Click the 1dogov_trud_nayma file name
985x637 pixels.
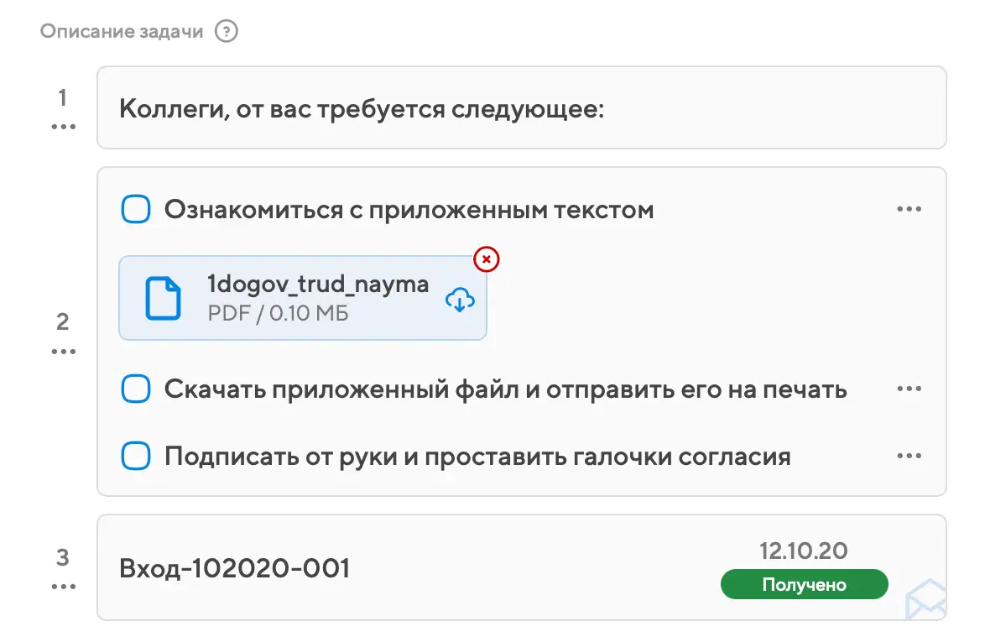[x=318, y=284]
